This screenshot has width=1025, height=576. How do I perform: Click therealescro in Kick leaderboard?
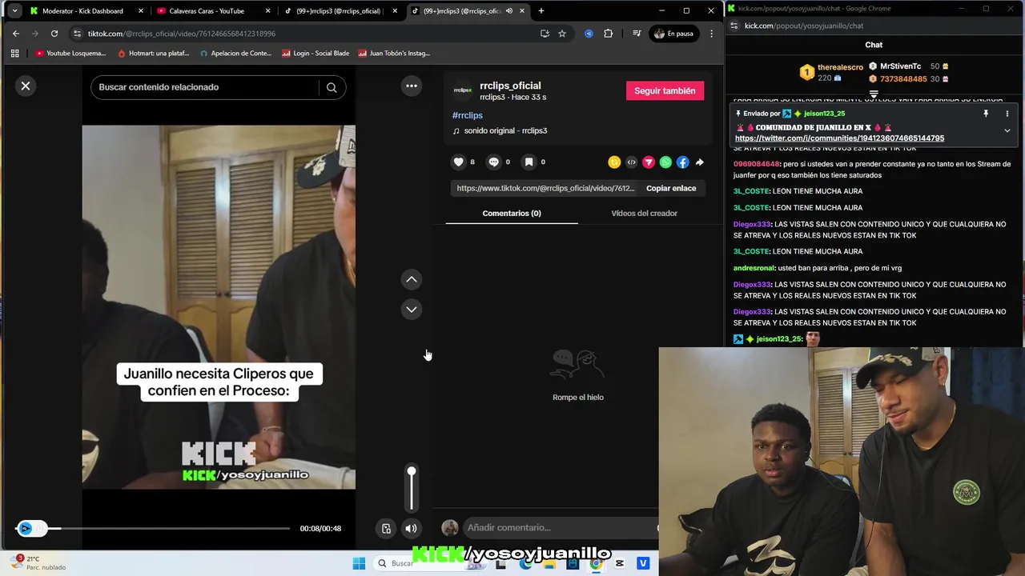840,67
